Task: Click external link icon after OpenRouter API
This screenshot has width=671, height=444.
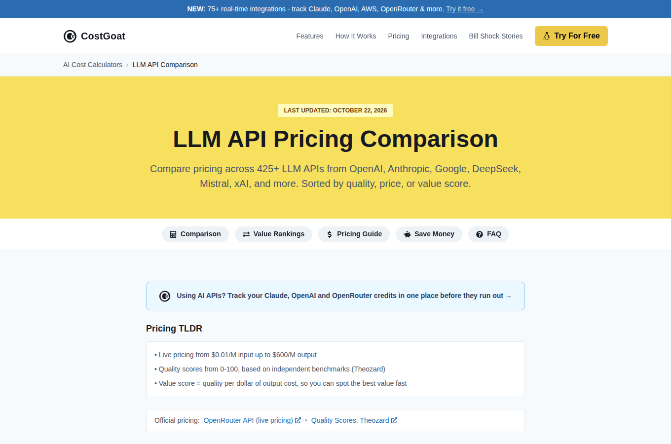Action: [x=298, y=420]
